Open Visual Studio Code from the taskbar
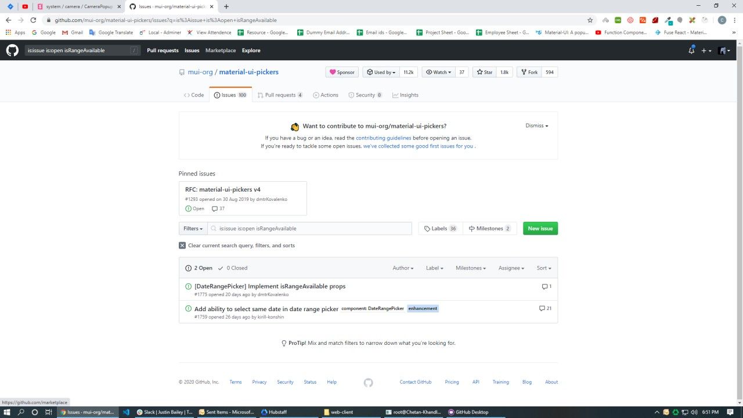 pos(126,412)
